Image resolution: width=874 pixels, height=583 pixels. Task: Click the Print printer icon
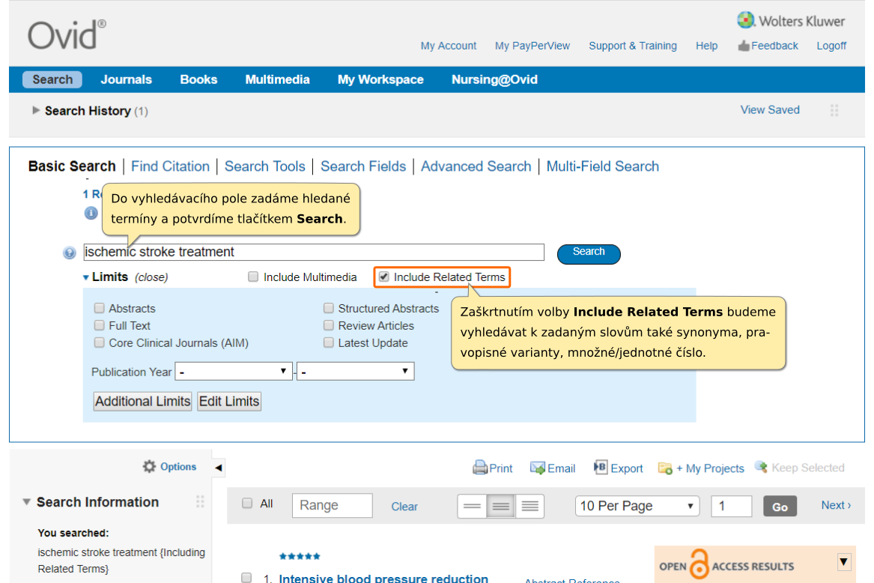tap(480, 468)
